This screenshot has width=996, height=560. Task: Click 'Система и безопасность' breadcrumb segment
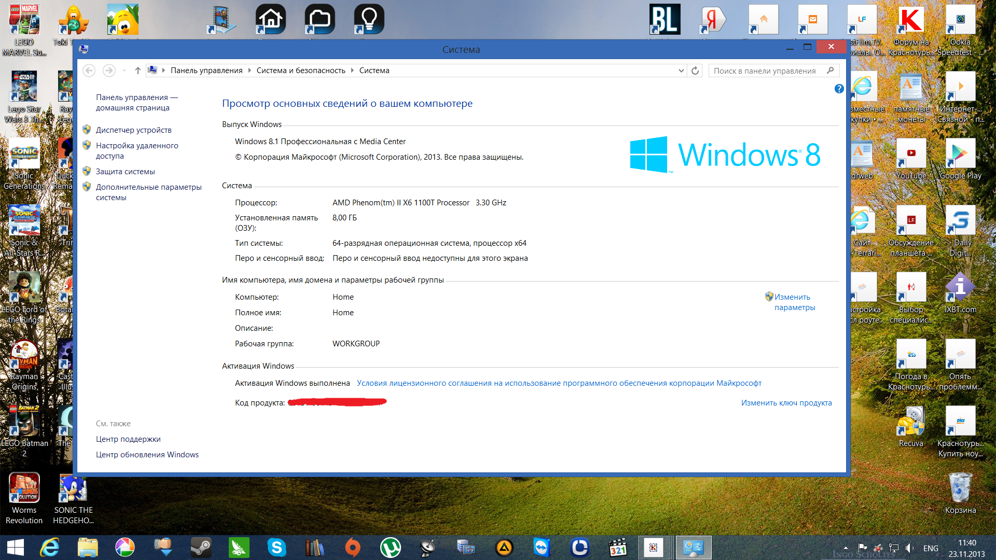[300, 71]
